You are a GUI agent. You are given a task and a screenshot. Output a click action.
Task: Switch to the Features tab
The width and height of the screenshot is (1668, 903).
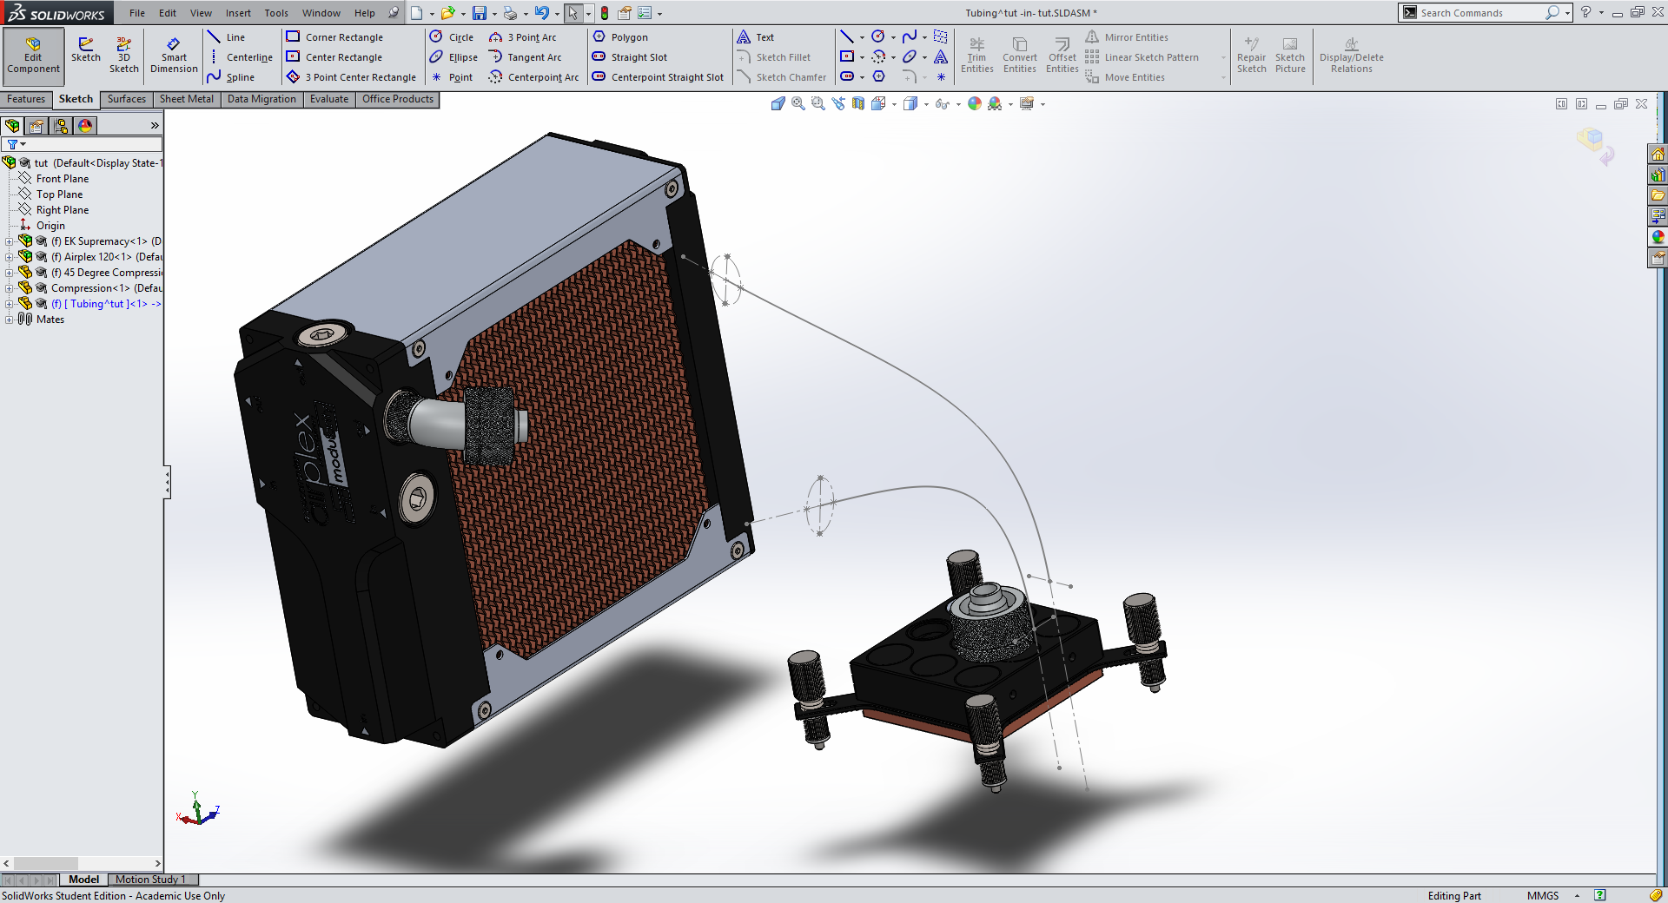(x=26, y=99)
